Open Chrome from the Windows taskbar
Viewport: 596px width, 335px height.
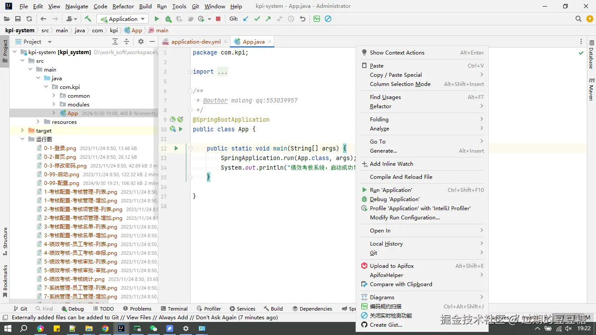[105, 328]
